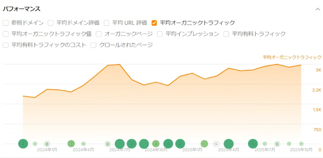Click the yellow-green 'a' marker near 2024年10月
The height and width of the screenshot is (158, 323).
coord(156,144)
